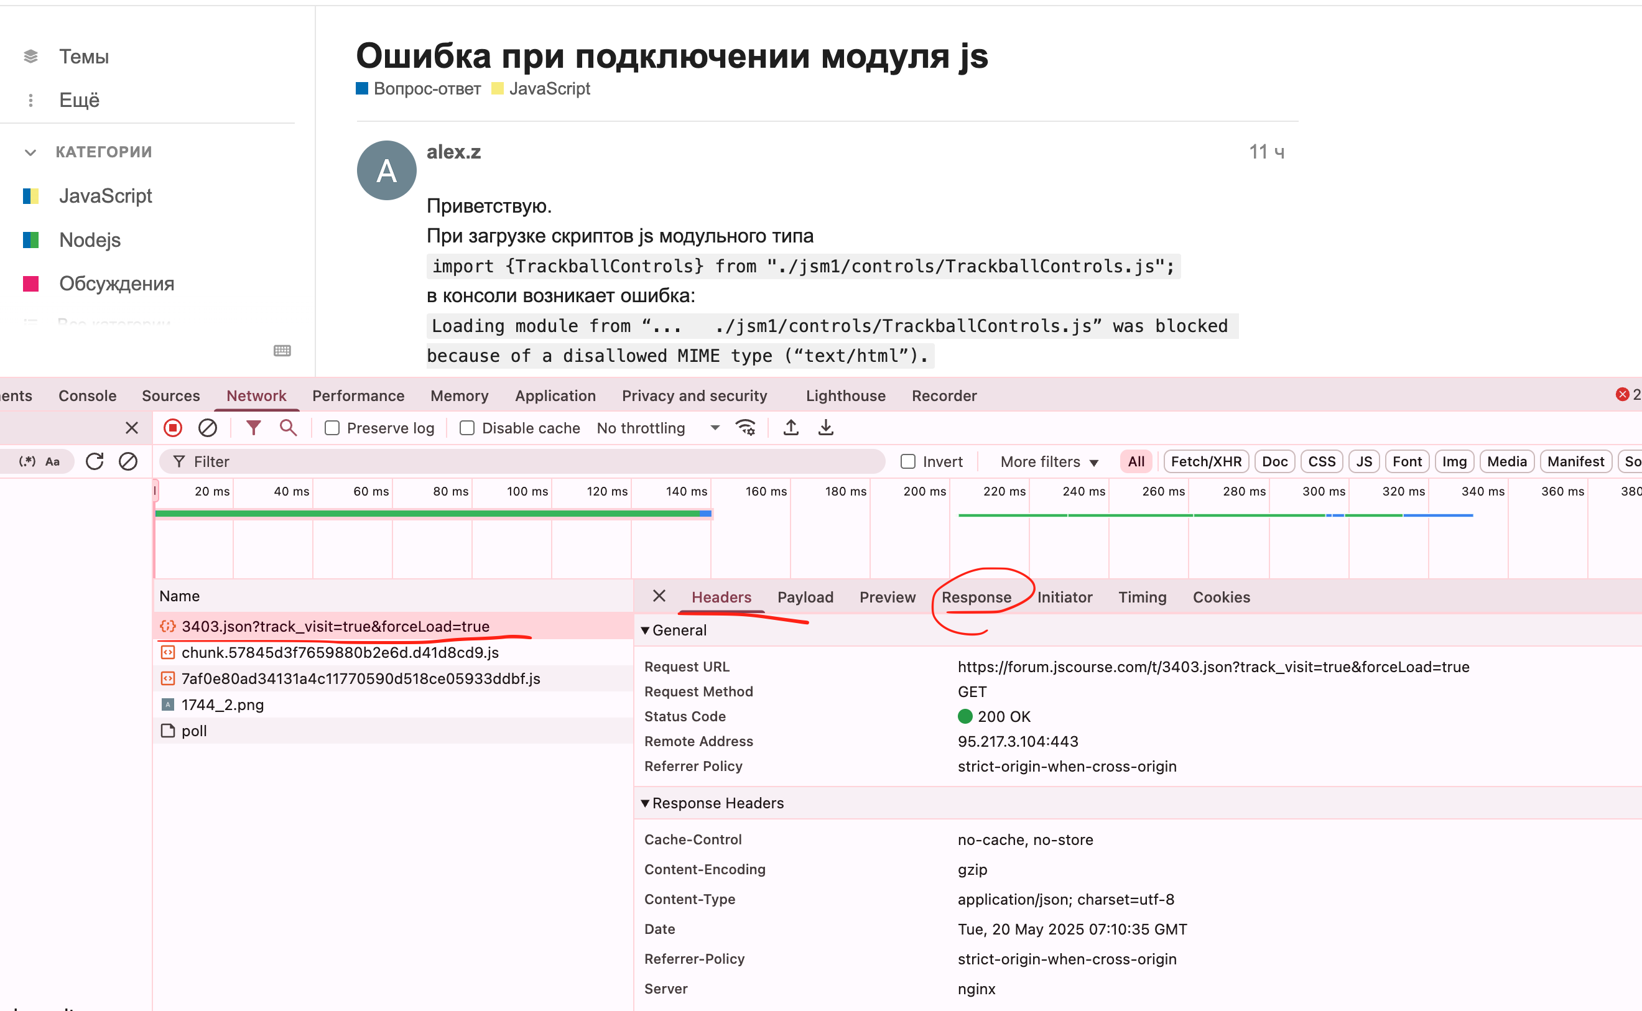Open Privacy and security tab
The width and height of the screenshot is (1642, 1011).
[694, 395]
